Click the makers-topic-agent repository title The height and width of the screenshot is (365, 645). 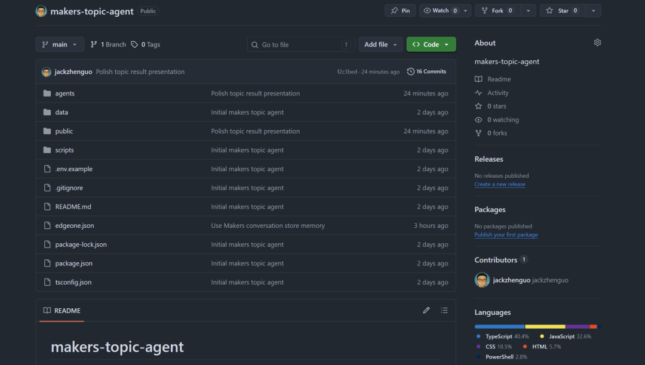(92, 11)
